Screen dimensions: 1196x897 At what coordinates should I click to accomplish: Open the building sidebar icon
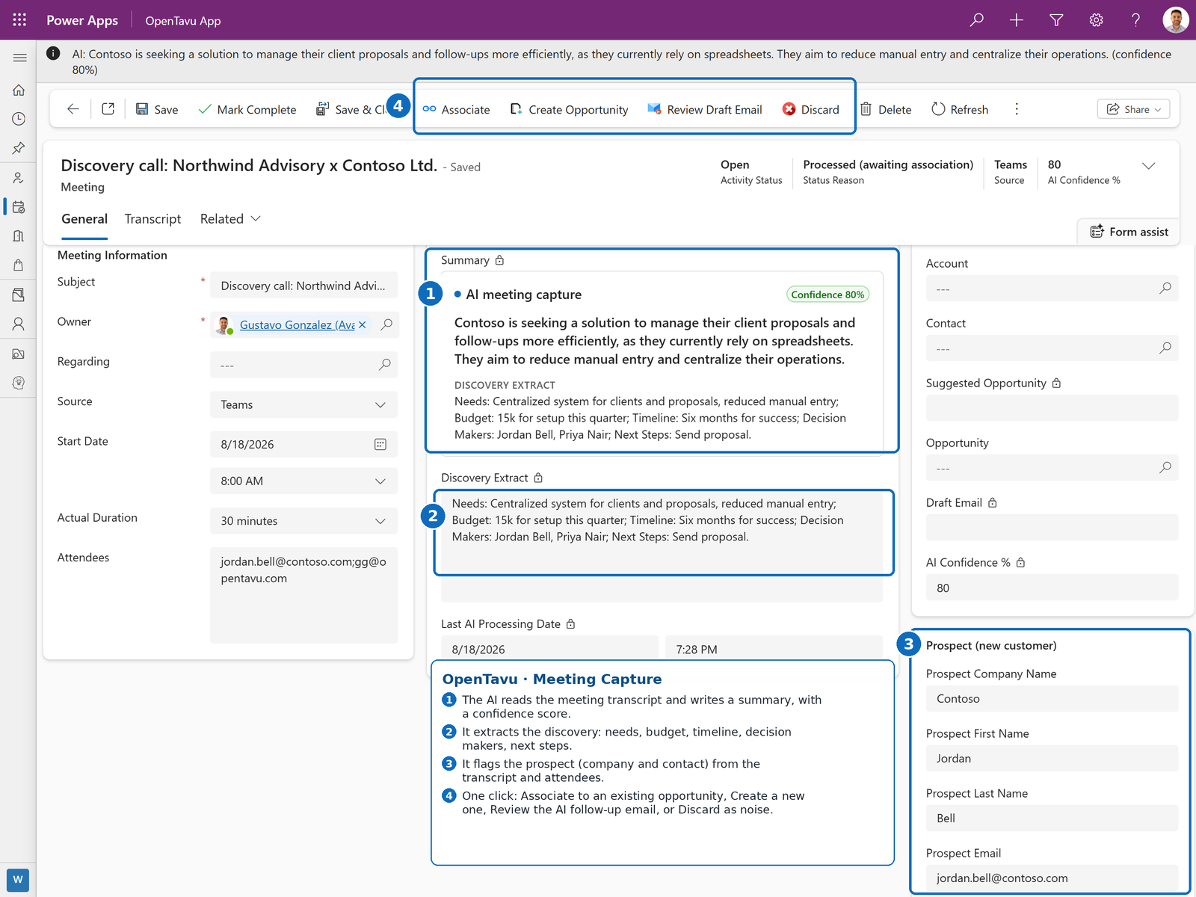(19, 236)
